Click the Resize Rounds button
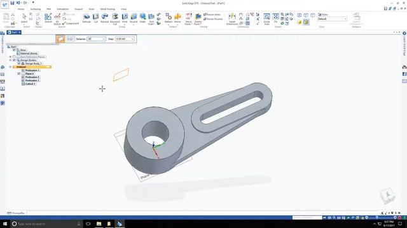407x228 pixels. [x=213, y=19]
